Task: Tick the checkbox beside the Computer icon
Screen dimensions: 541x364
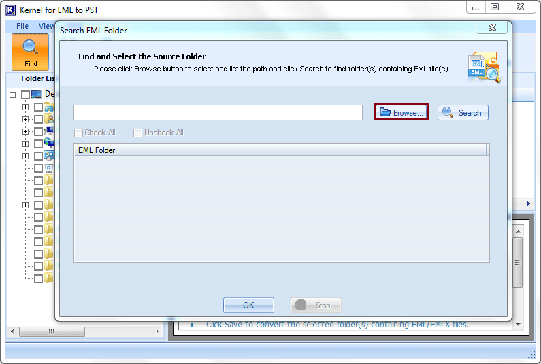Action: [38, 131]
